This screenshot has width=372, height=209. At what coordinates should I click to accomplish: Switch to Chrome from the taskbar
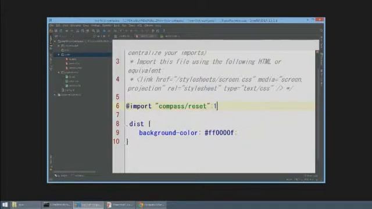[151, 205]
